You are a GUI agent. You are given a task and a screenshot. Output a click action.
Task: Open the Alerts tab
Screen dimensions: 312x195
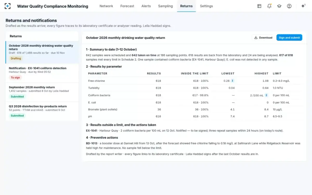146,6
